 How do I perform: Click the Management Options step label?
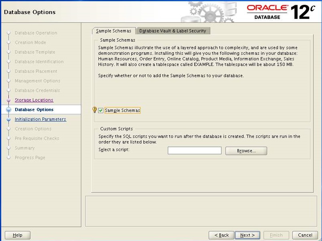point(38,81)
